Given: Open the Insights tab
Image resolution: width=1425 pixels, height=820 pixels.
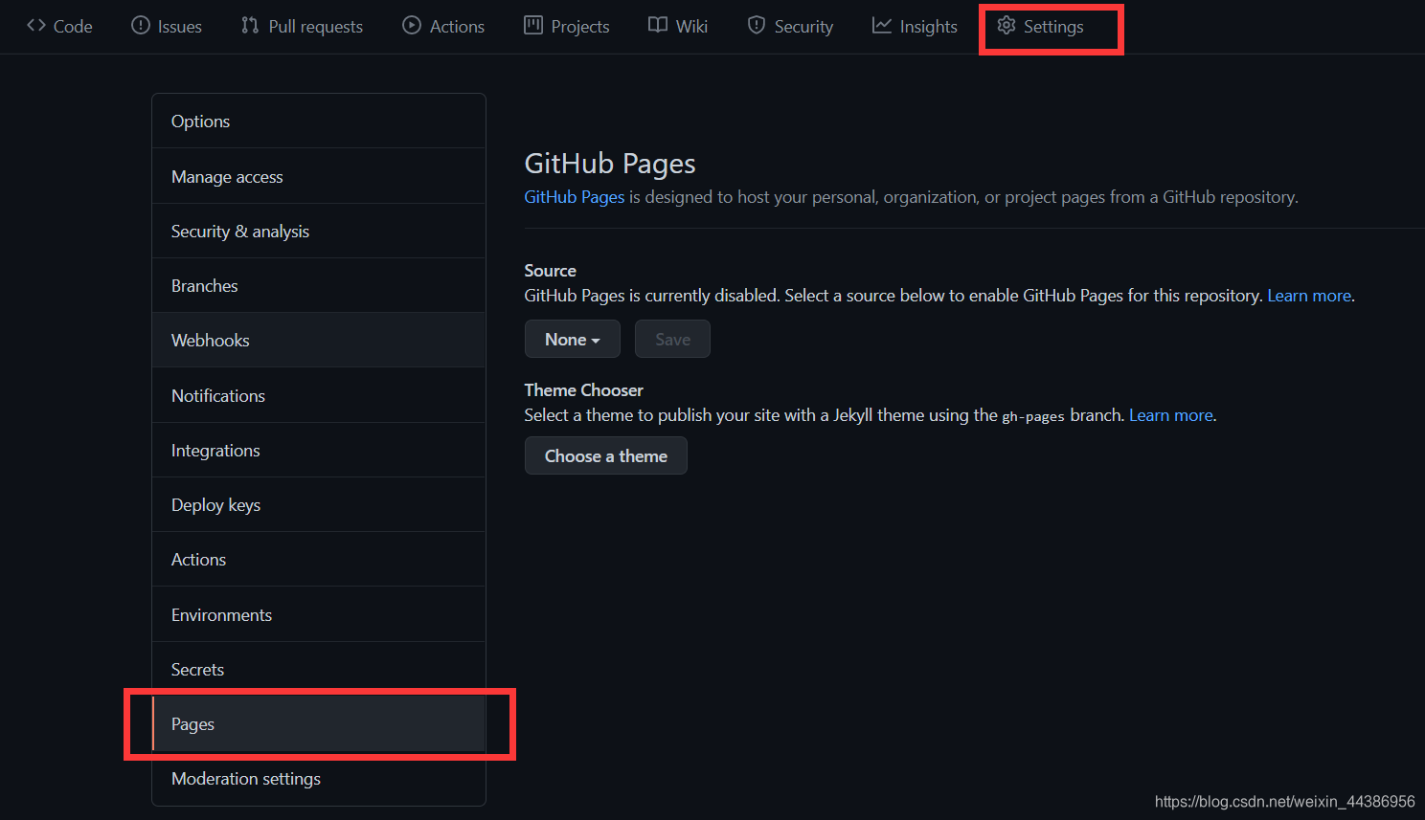Looking at the screenshot, I should [x=915, y=27].
